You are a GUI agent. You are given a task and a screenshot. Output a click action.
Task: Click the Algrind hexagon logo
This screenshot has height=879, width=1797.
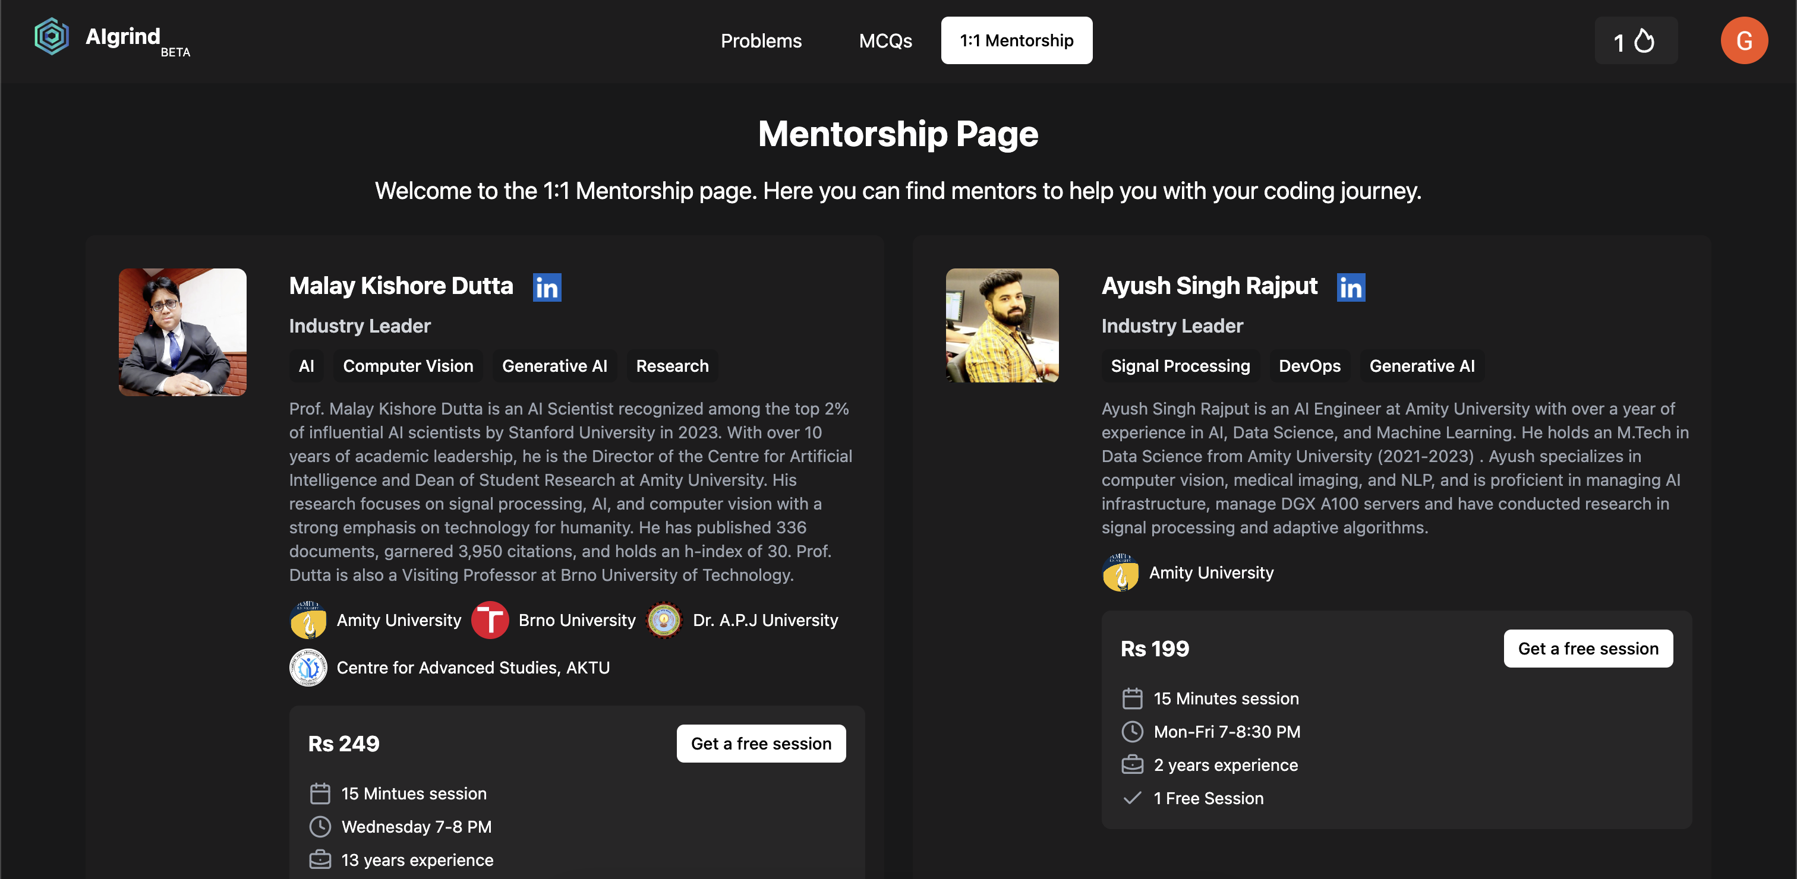[52, 36]
